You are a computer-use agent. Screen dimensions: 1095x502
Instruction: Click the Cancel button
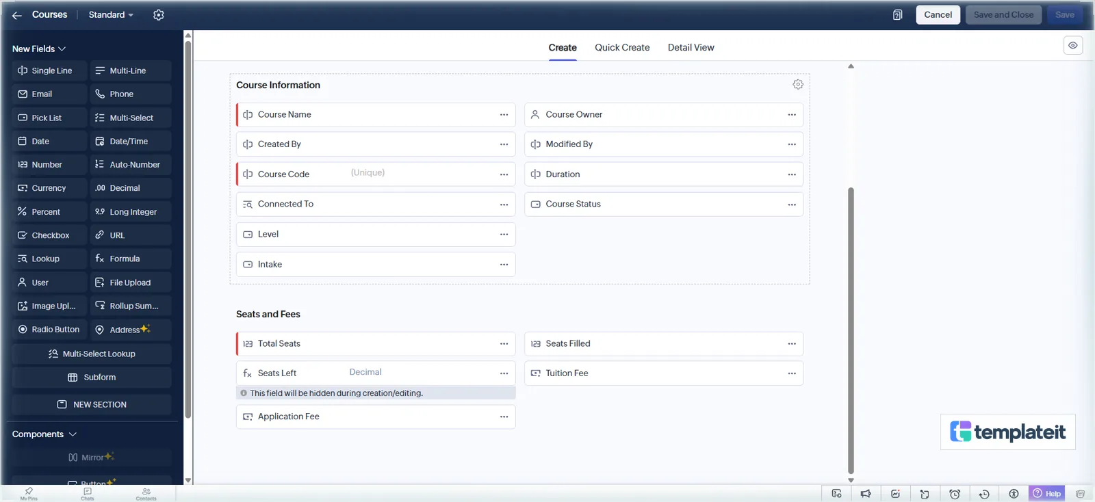pos(938,15)
